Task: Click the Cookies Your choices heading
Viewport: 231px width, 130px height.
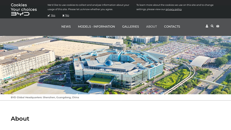Action: [x=24, y=7]
